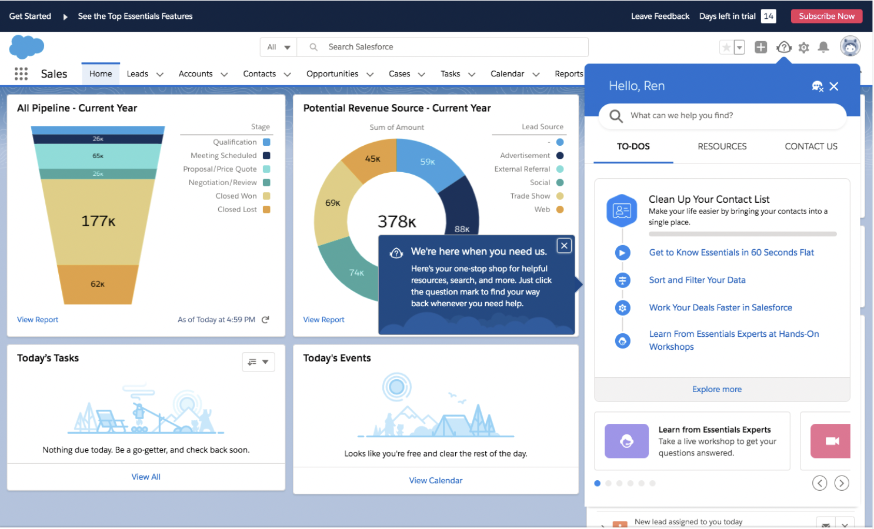The image size is (874, 529).
Task: Go to previous carousel card
Action: click(x=819, y=483)
